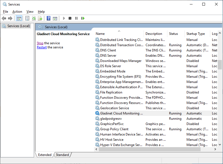Screen dimensions: 223x164
Task: Select Hyper-V Data Exchange Service name
Action: [x=121, y=145]
